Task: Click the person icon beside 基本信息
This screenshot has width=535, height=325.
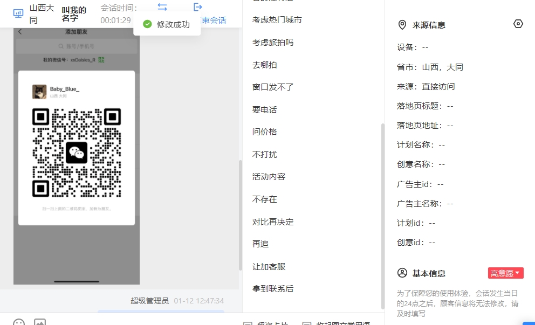Action: point(402,273)
